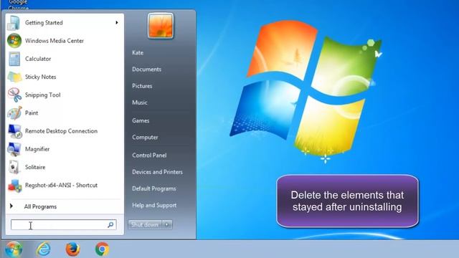459x258 pixels.
Task: Click the Sticky Notes label
Action: tap(40, 77)
